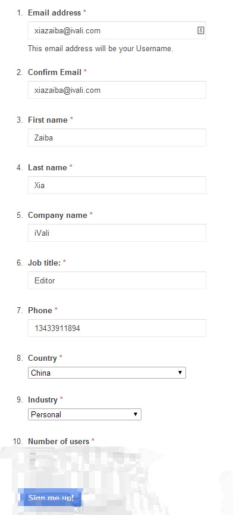
Task: Click the "Confirm Email" label text
Action: (55, 72)
